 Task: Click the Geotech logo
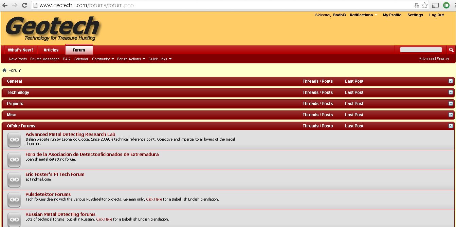tap(53, 28)
